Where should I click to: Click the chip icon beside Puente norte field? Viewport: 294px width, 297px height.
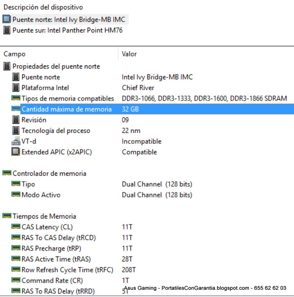pyautogui.click(x=16, y=77)
